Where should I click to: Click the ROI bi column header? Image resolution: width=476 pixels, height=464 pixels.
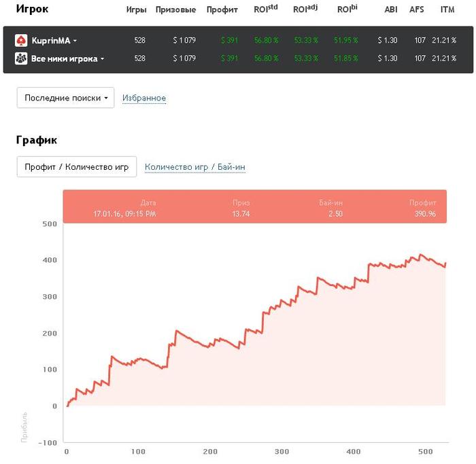[347, 10]
